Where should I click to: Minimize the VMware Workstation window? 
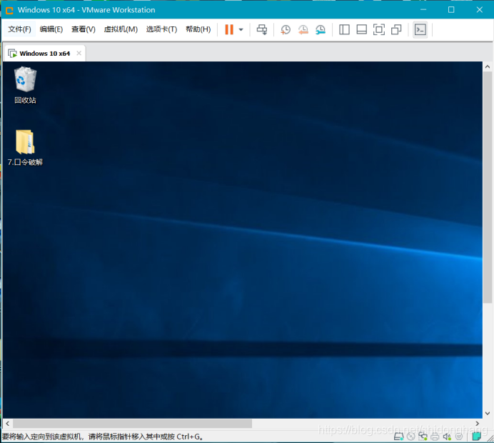(423, 10)
